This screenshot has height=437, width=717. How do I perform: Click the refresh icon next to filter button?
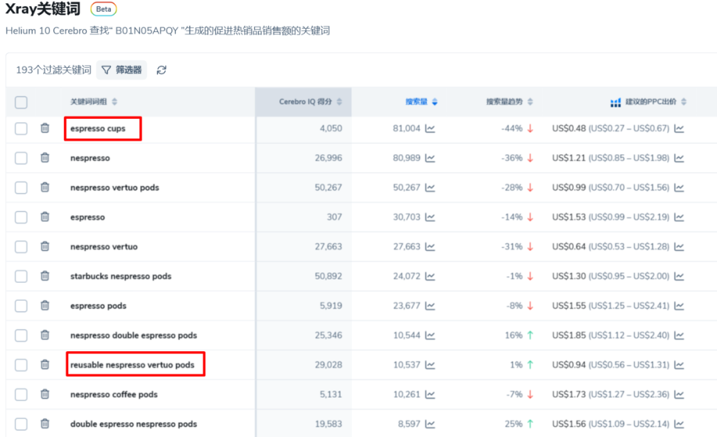point(161,70)
